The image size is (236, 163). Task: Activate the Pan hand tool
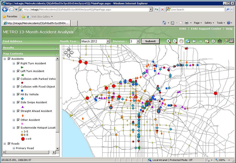click(181, 41)
